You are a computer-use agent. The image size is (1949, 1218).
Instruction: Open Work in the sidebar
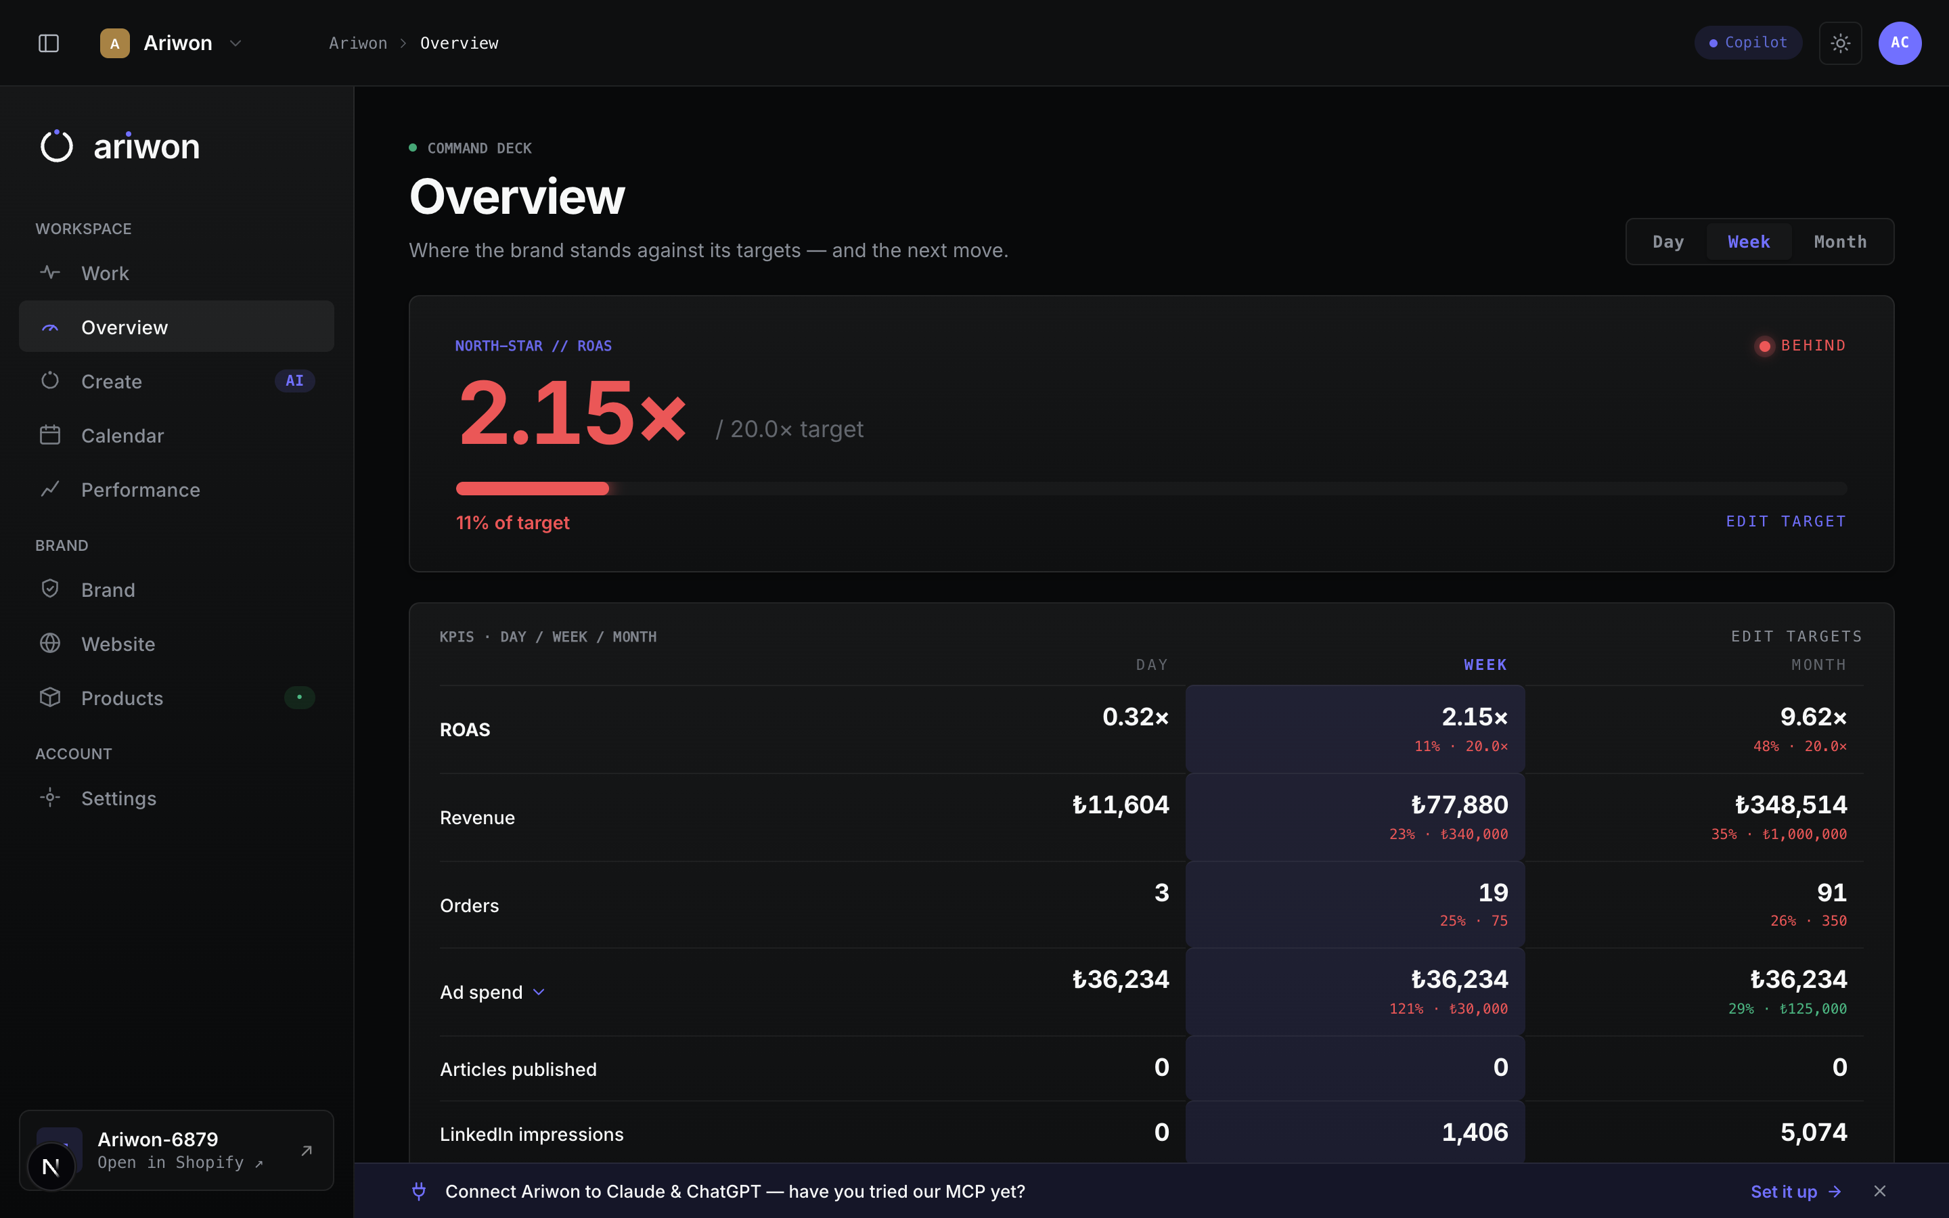pyautogui.click(x=177, y=273)
